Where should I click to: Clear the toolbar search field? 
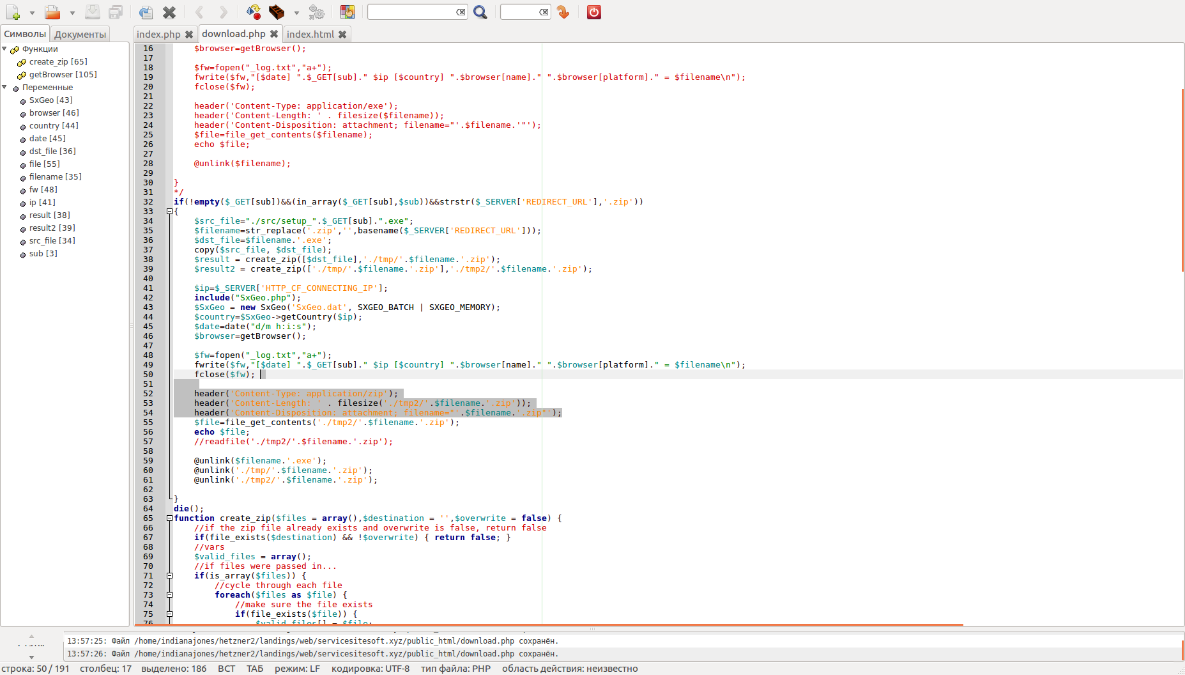(x=461, y=12)
